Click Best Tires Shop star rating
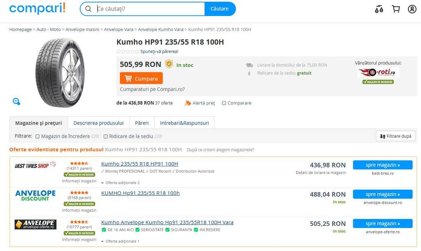 point(79,163)
